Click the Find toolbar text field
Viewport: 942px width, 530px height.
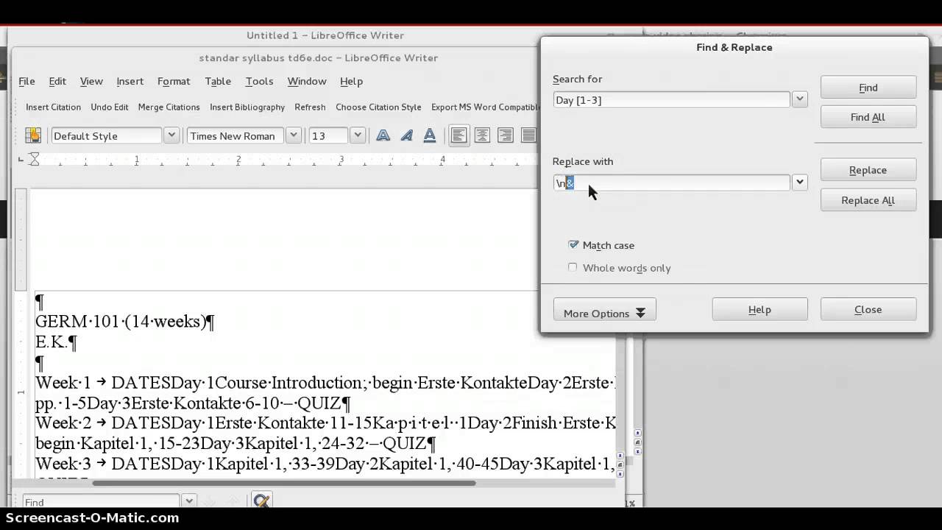click(x=101, y=501)
